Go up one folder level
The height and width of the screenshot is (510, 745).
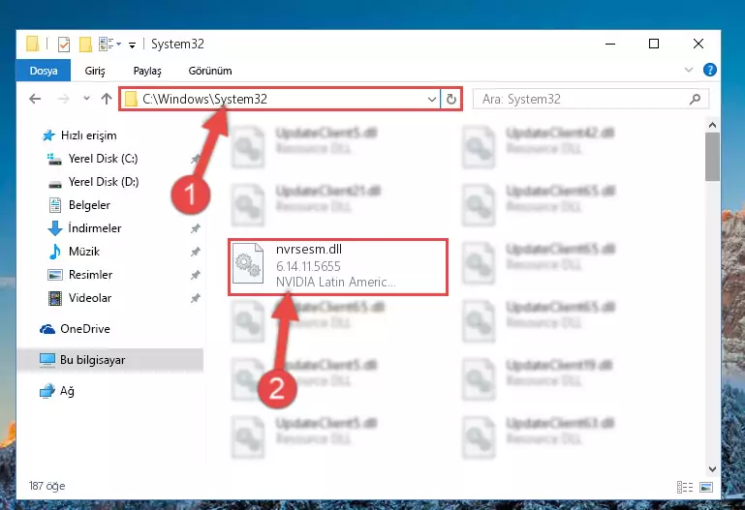(107, 99)
